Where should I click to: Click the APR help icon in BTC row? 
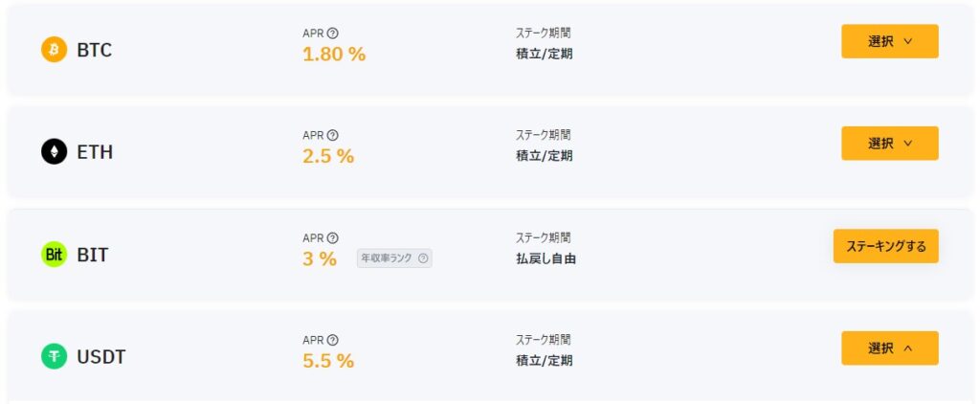click(332, 34)
